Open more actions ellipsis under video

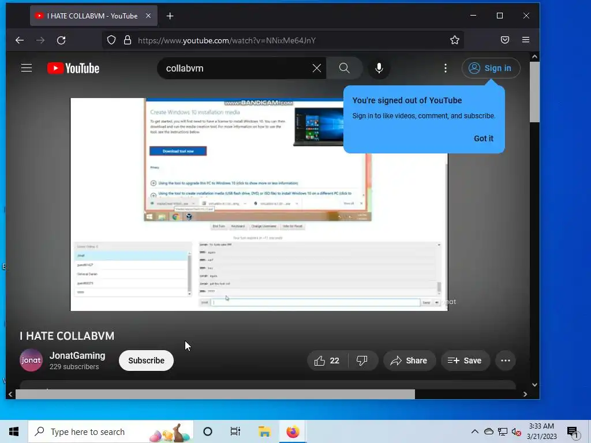pyautogui.click(x=506, y=361)
